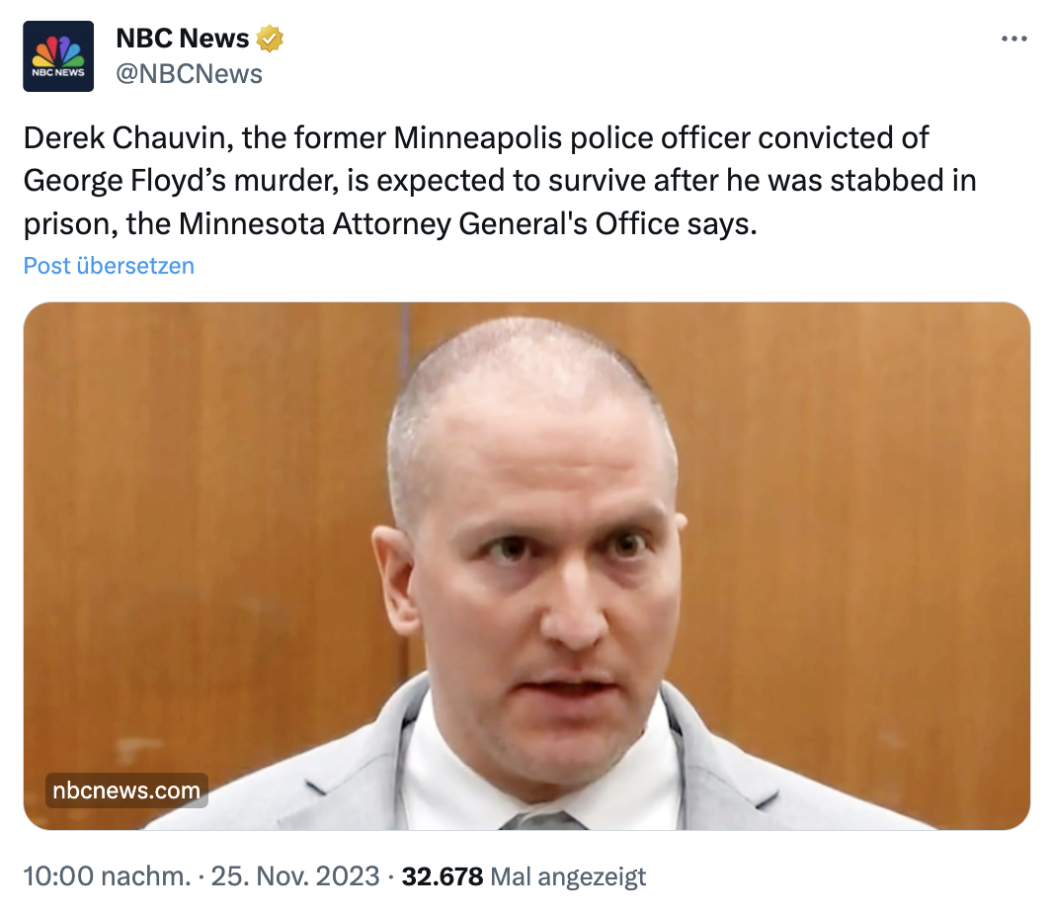Image resolution: width=1051 pixels, height=915 pixels.
Task: Click the gold verified badge
Action: [270, 39]
